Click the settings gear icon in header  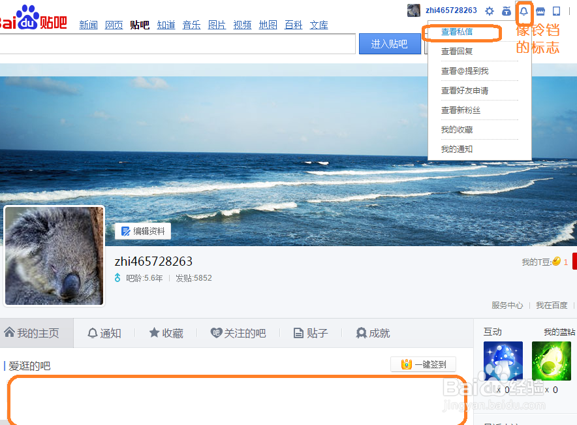tap(489, 11)
